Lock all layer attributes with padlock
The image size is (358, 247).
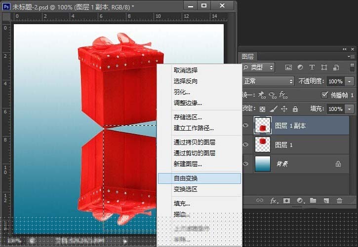pos(295,109)
